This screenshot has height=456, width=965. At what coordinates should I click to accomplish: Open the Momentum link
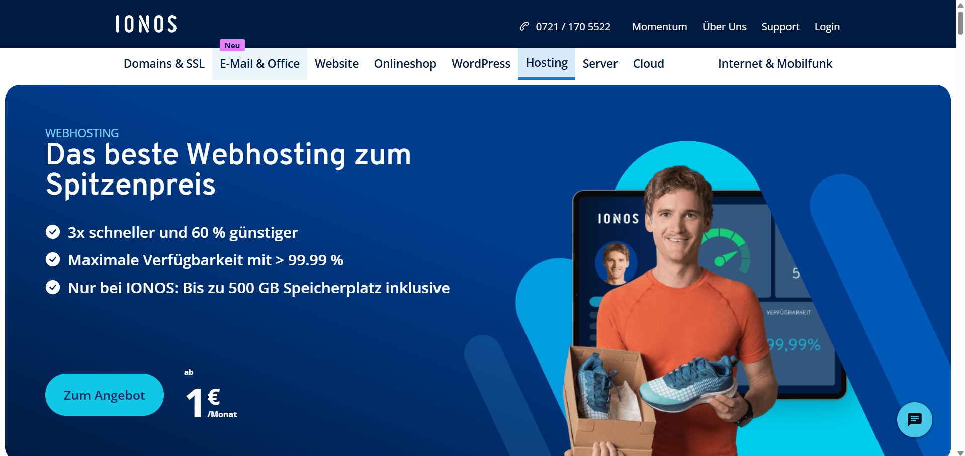click(x=659, y=27)
